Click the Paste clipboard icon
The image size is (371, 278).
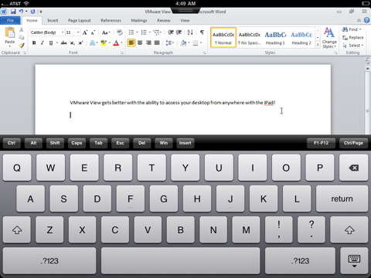(10, 33)
